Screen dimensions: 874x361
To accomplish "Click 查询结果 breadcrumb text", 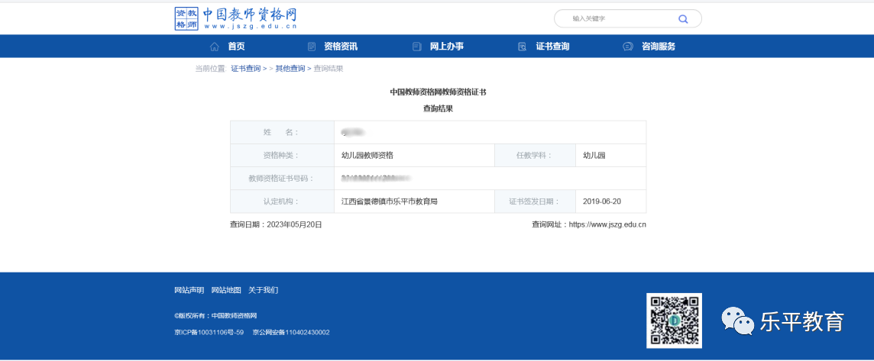I will pyautogui.click(x=329, y=69).
